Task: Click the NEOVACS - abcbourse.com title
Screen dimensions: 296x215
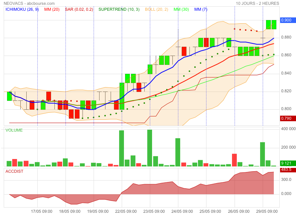Action: (x=29, y=3)
